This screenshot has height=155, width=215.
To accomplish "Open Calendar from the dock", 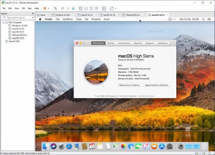I will (92, 146).
